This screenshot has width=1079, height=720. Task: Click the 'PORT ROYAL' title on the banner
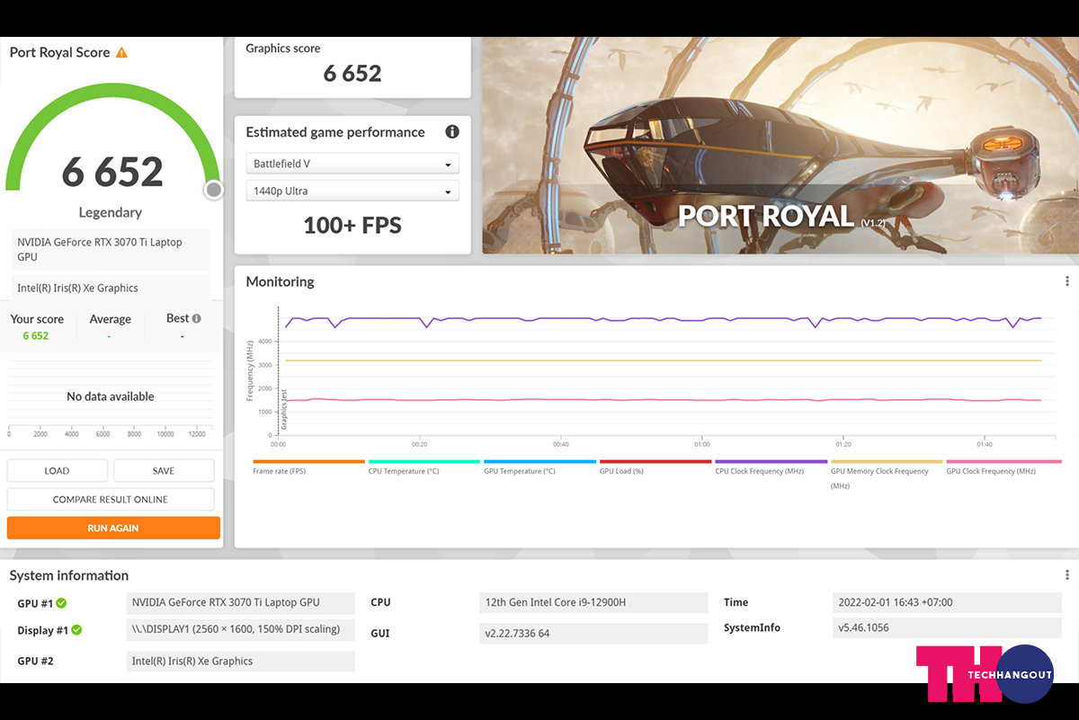(x=765, y=216)
